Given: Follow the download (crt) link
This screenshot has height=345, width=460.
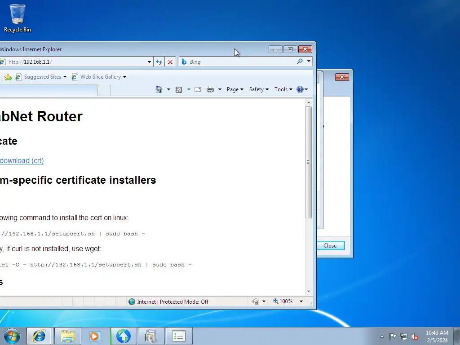Looking at the screenshot, I should (x=22, y=161).
